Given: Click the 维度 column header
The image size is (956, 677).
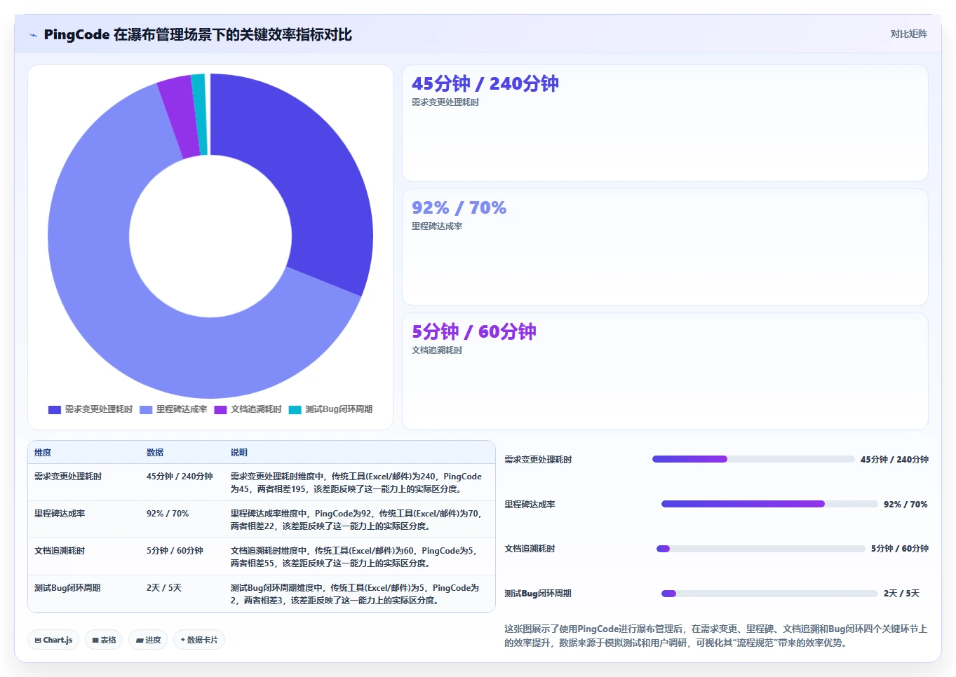Looking at the screenshot, I should coord(43,453).
